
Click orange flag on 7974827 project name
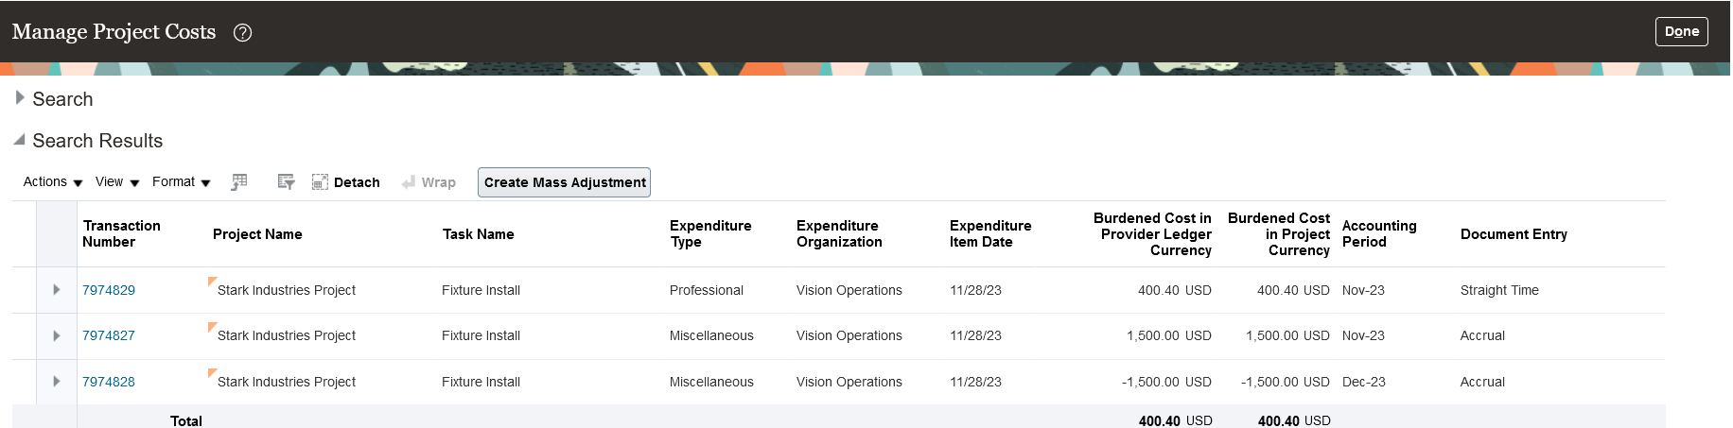[212, 326]
